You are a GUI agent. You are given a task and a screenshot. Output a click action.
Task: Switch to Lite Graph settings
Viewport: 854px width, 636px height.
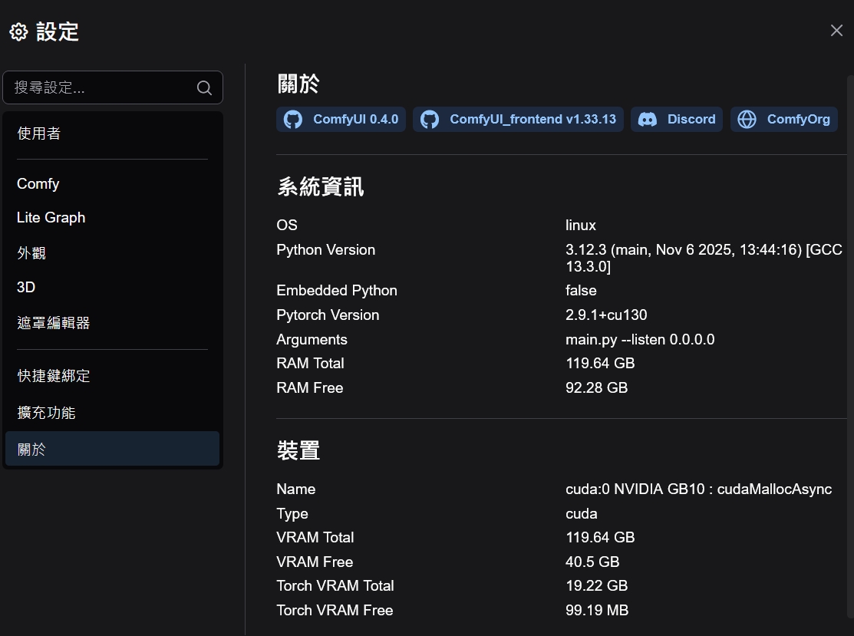tap(51, 218)
